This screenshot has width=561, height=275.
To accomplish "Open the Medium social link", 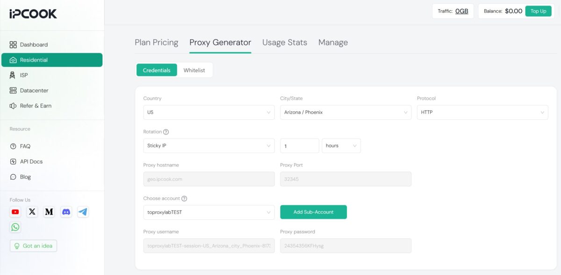I will (49, 212).
